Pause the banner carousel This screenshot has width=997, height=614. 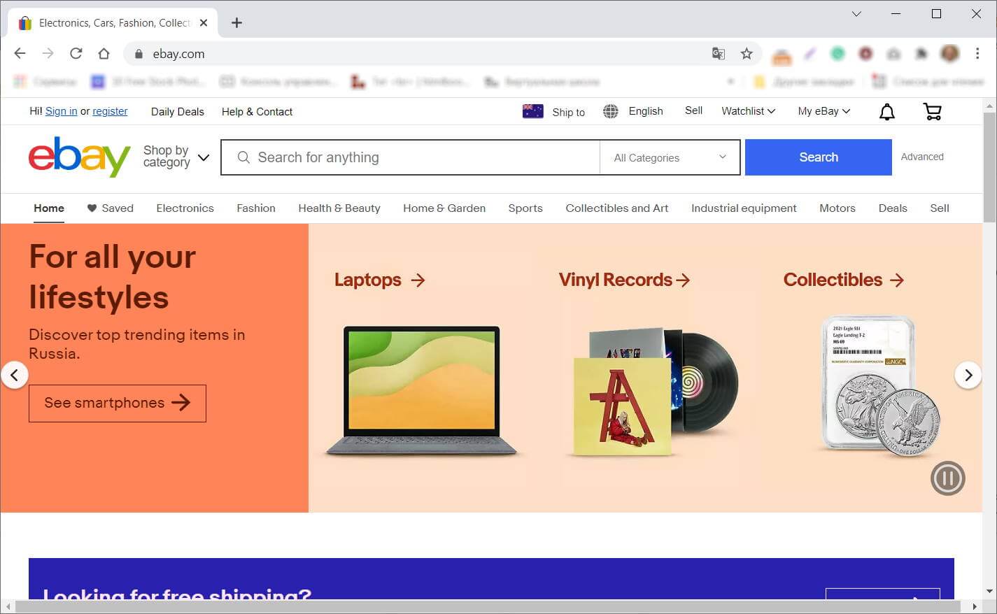(x=947, y=478)
